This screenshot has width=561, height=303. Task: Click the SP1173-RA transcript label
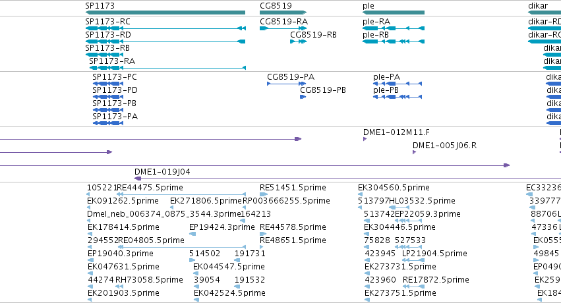coord(112,61)
